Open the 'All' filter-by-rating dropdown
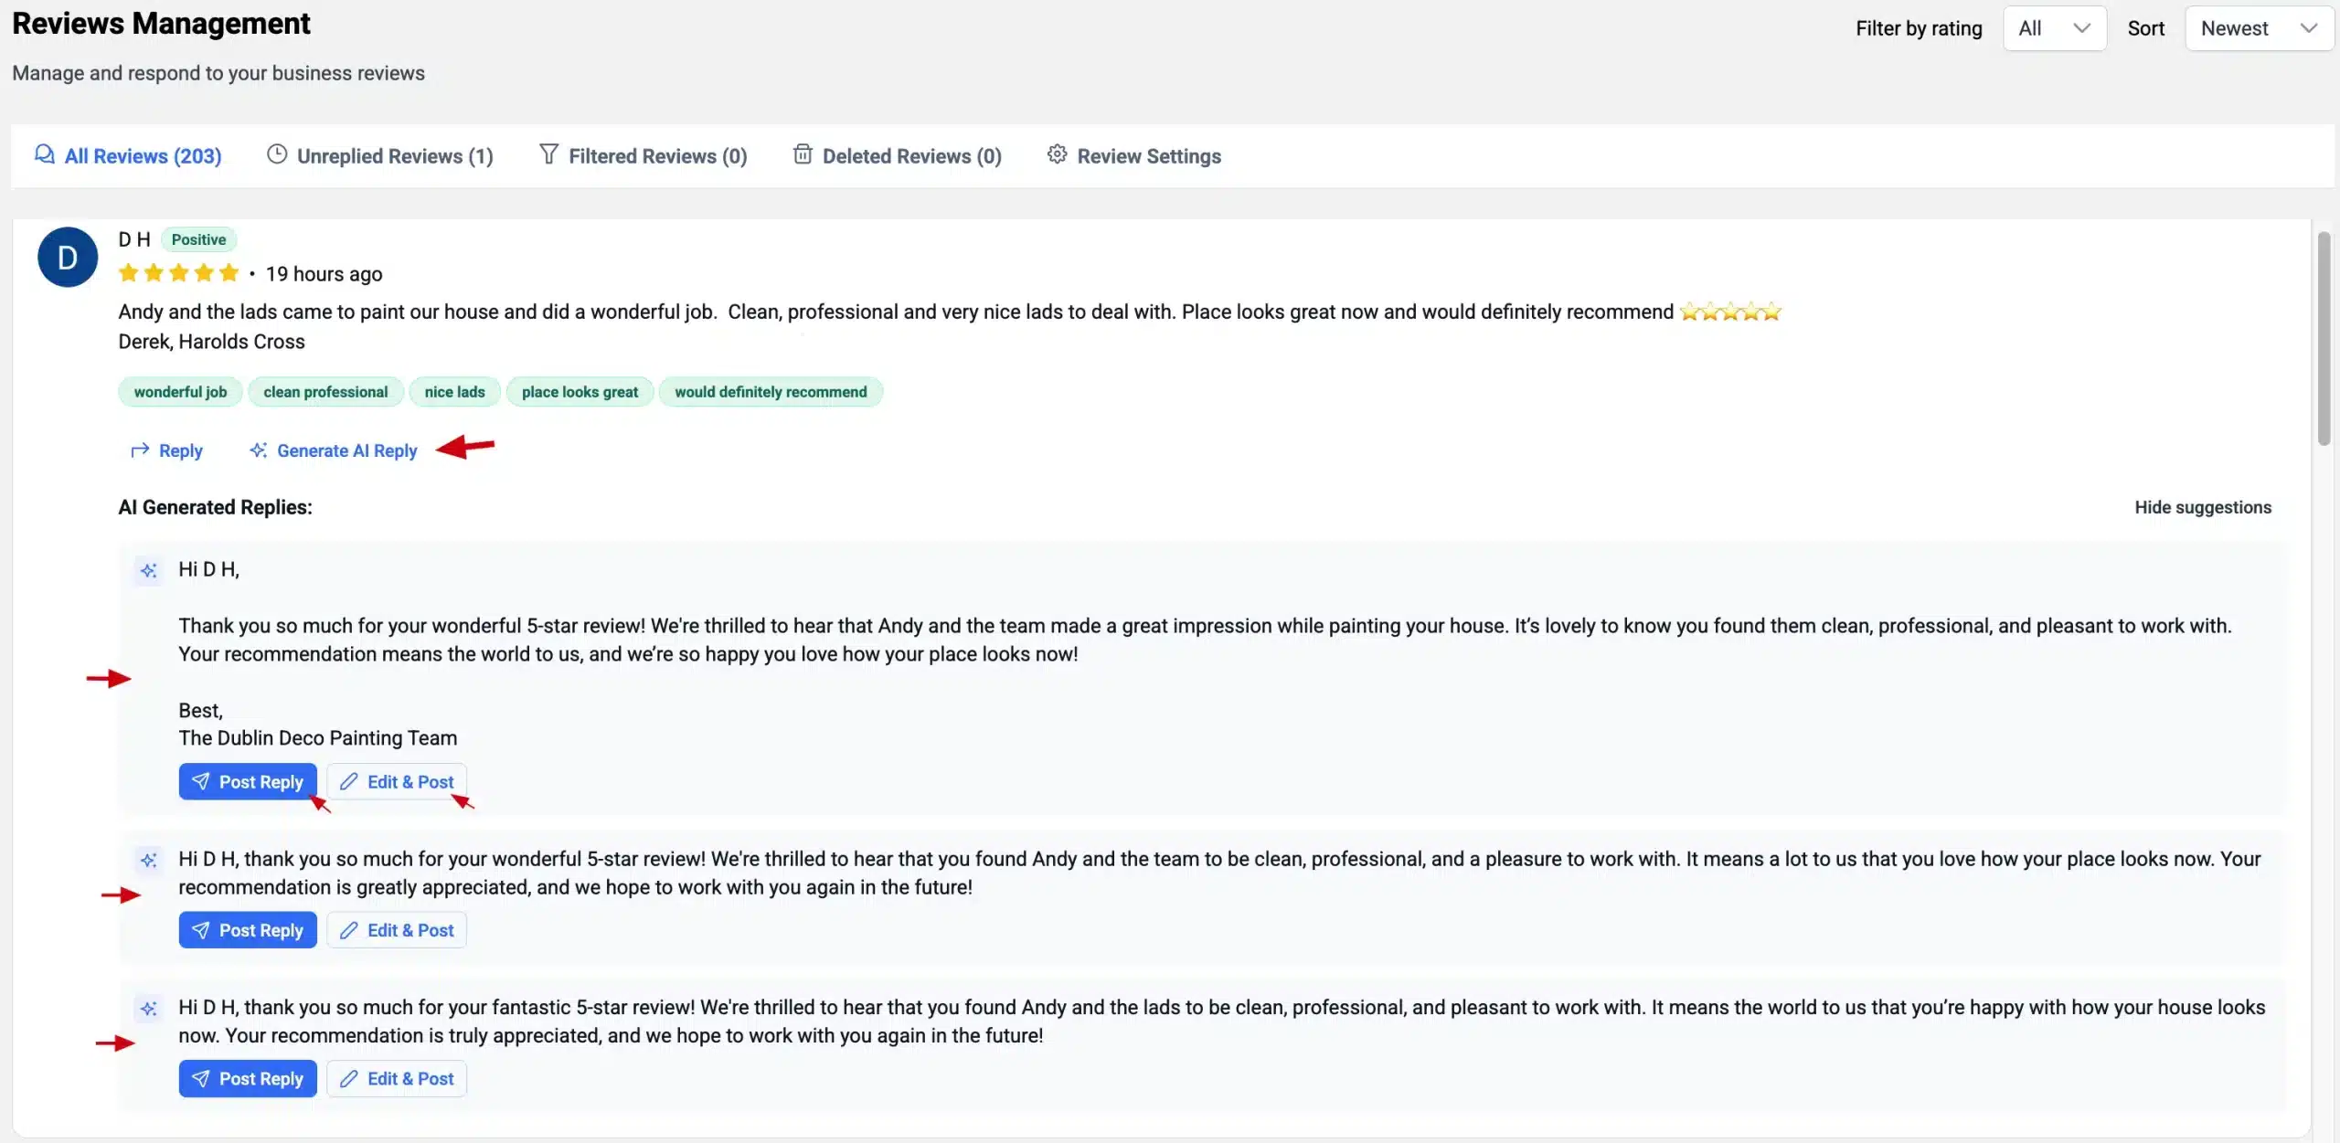The image size is (2340, 1143). click(x=2055, y=27)
